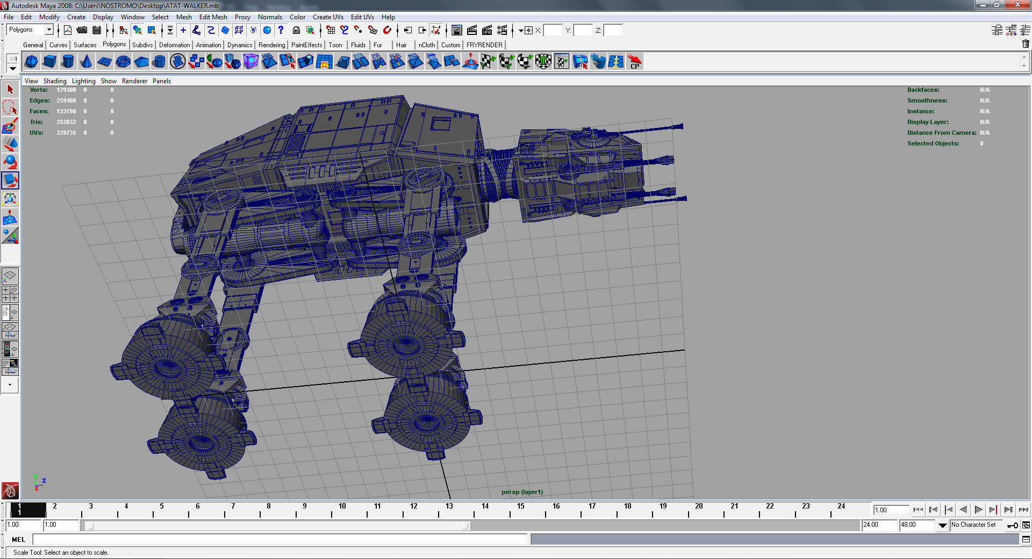This screenshot has width=1032, height=559.
Task: Expand the panel layout arrow at toolbox bottom
Action: tap(10, 385)
